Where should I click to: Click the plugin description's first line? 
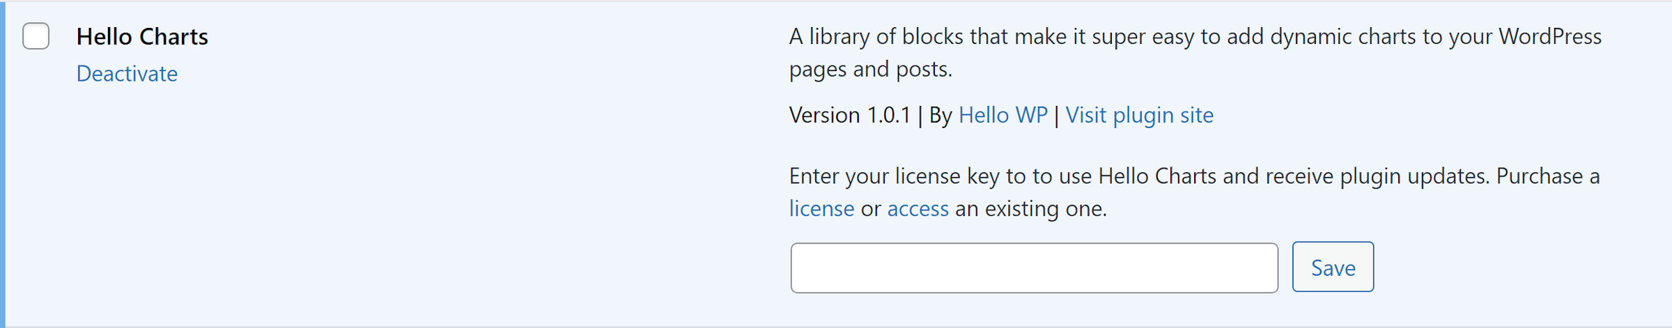coord(1115,36)
